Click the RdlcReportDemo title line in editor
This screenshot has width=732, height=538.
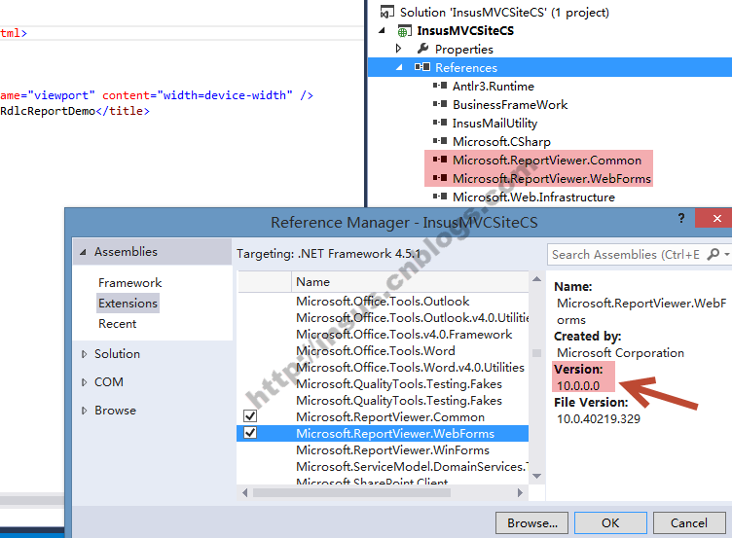coord(75,111)
